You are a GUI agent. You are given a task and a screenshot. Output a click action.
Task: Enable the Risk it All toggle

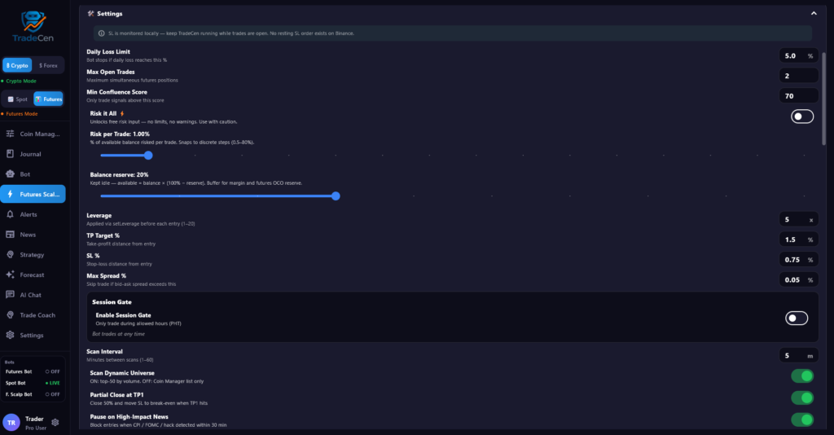point(802,116)
